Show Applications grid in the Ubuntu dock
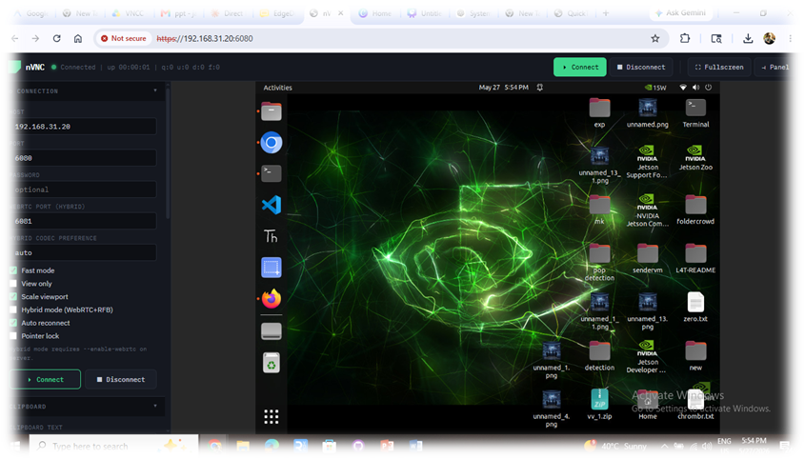Image resolution: width=805 pixels, height=459 pixels. pos(272,416)
